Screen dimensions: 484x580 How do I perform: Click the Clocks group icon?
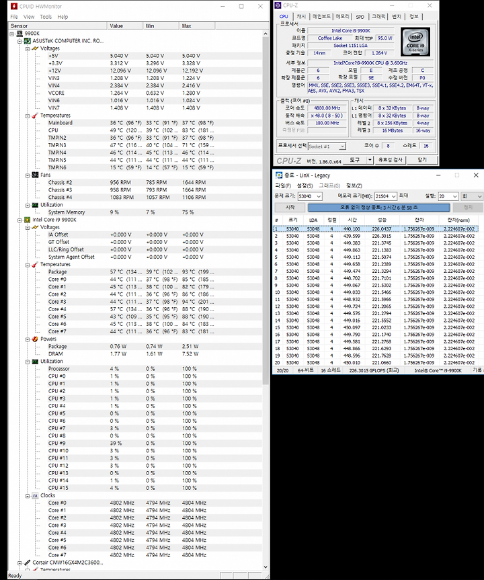pos(35,495)
